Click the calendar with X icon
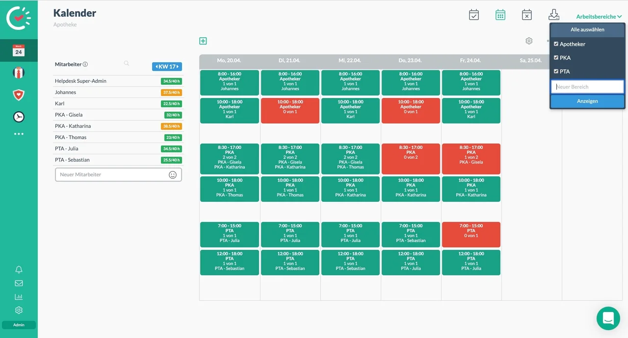The height and width of the screenshot is (338, 628). point(526,15)
